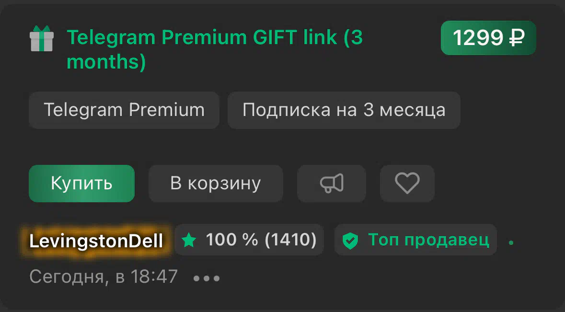Click the gift box icon beside the title

click(42, 38)
